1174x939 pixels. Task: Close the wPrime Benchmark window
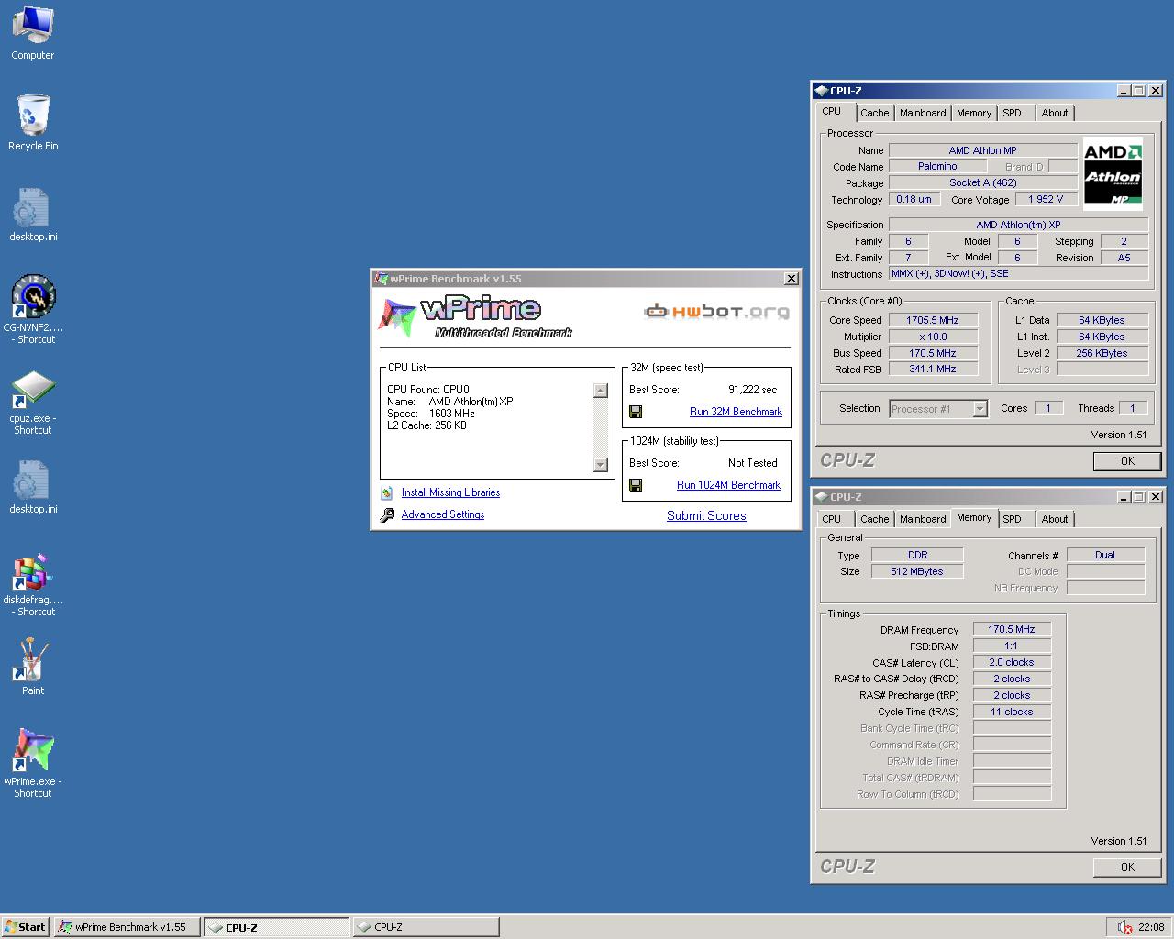792,279
